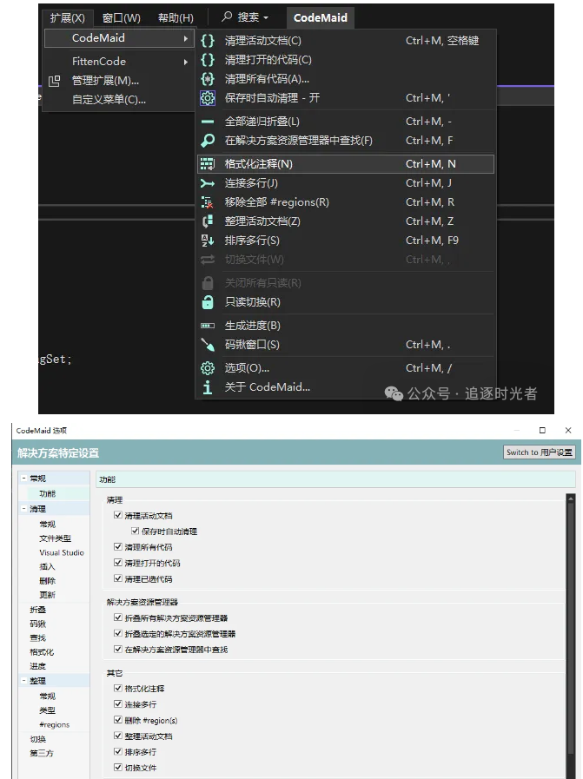Click the braces icon beside 清理活动文档(C)
The width and height of the screenshot is (583, 779).
[208, 41]
